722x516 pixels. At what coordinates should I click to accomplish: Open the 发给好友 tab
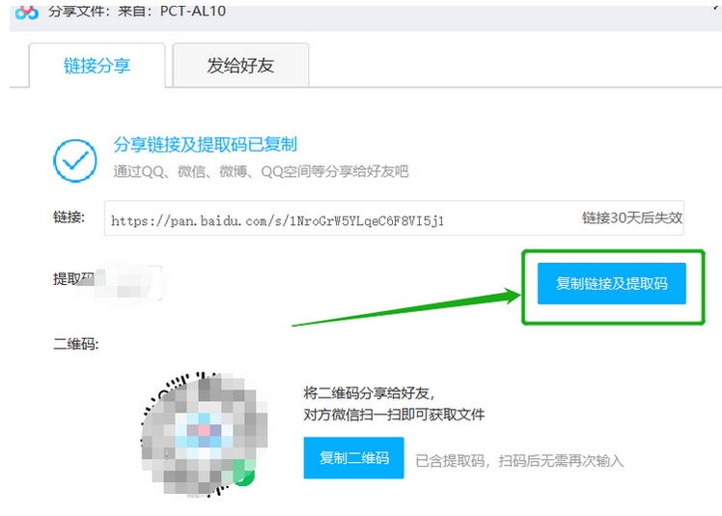pyautogui.click(x=240, y=65)
